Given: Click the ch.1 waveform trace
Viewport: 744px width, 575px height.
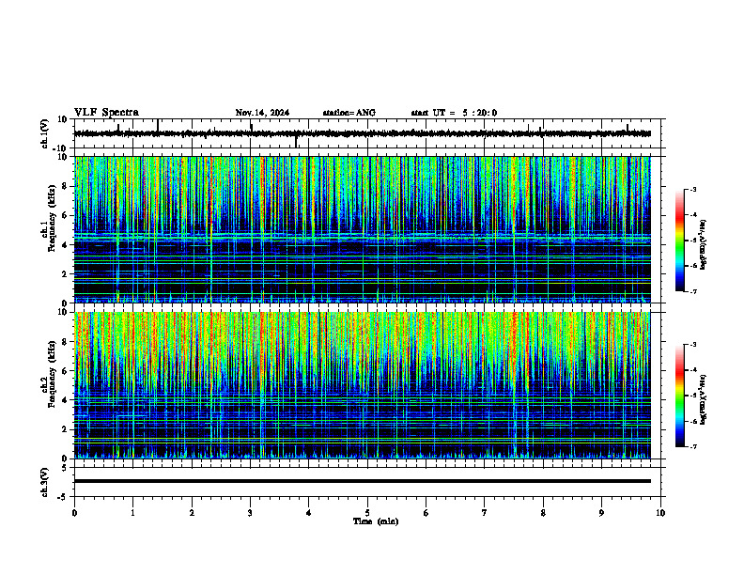Looking at the screenshot, I should [x=362, y=133].
